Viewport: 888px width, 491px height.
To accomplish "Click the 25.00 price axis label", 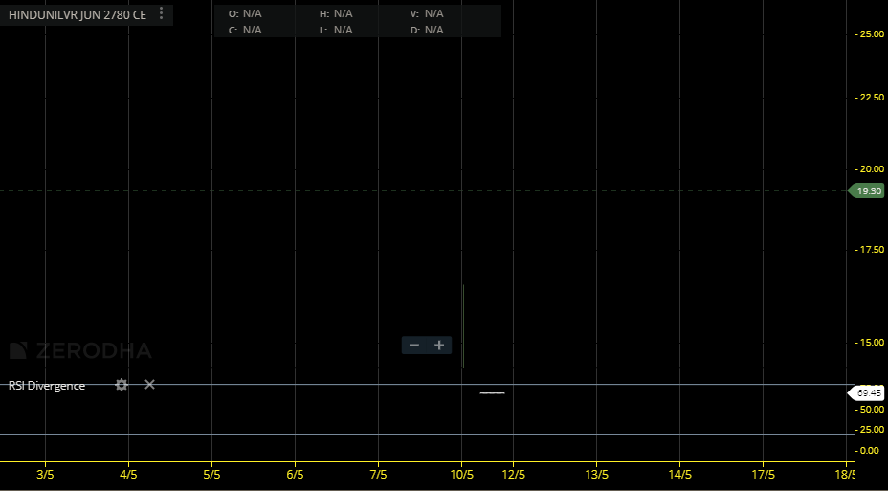I will [x=872, y=34].
